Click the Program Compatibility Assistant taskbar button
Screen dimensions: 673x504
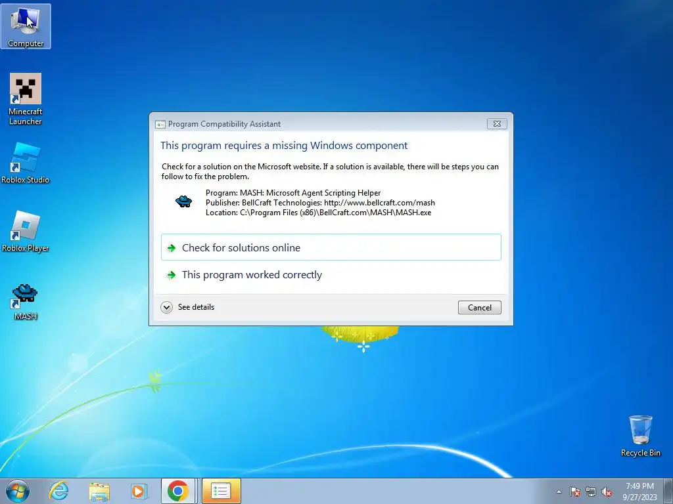pos(221,491)
